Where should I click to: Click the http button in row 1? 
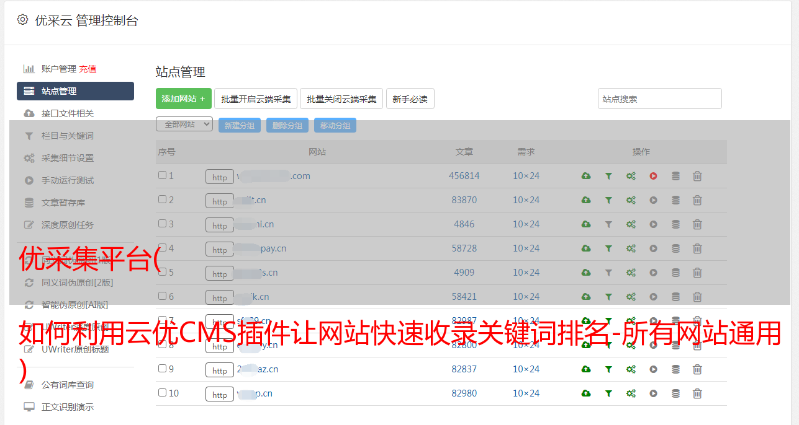(x=220, y=177)
